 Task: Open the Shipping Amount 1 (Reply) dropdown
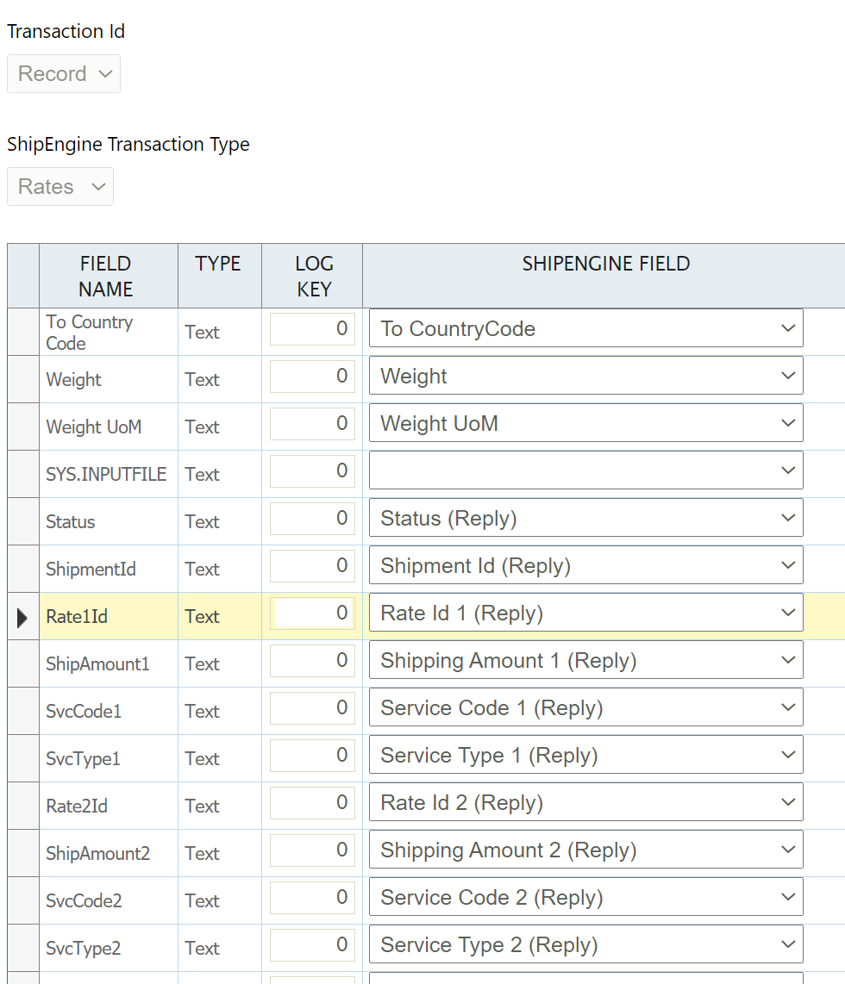point(585,660)
